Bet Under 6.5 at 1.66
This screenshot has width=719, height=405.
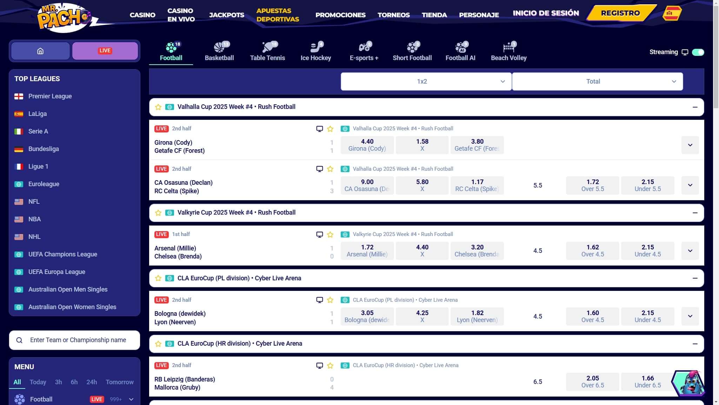tap(647, 381)
